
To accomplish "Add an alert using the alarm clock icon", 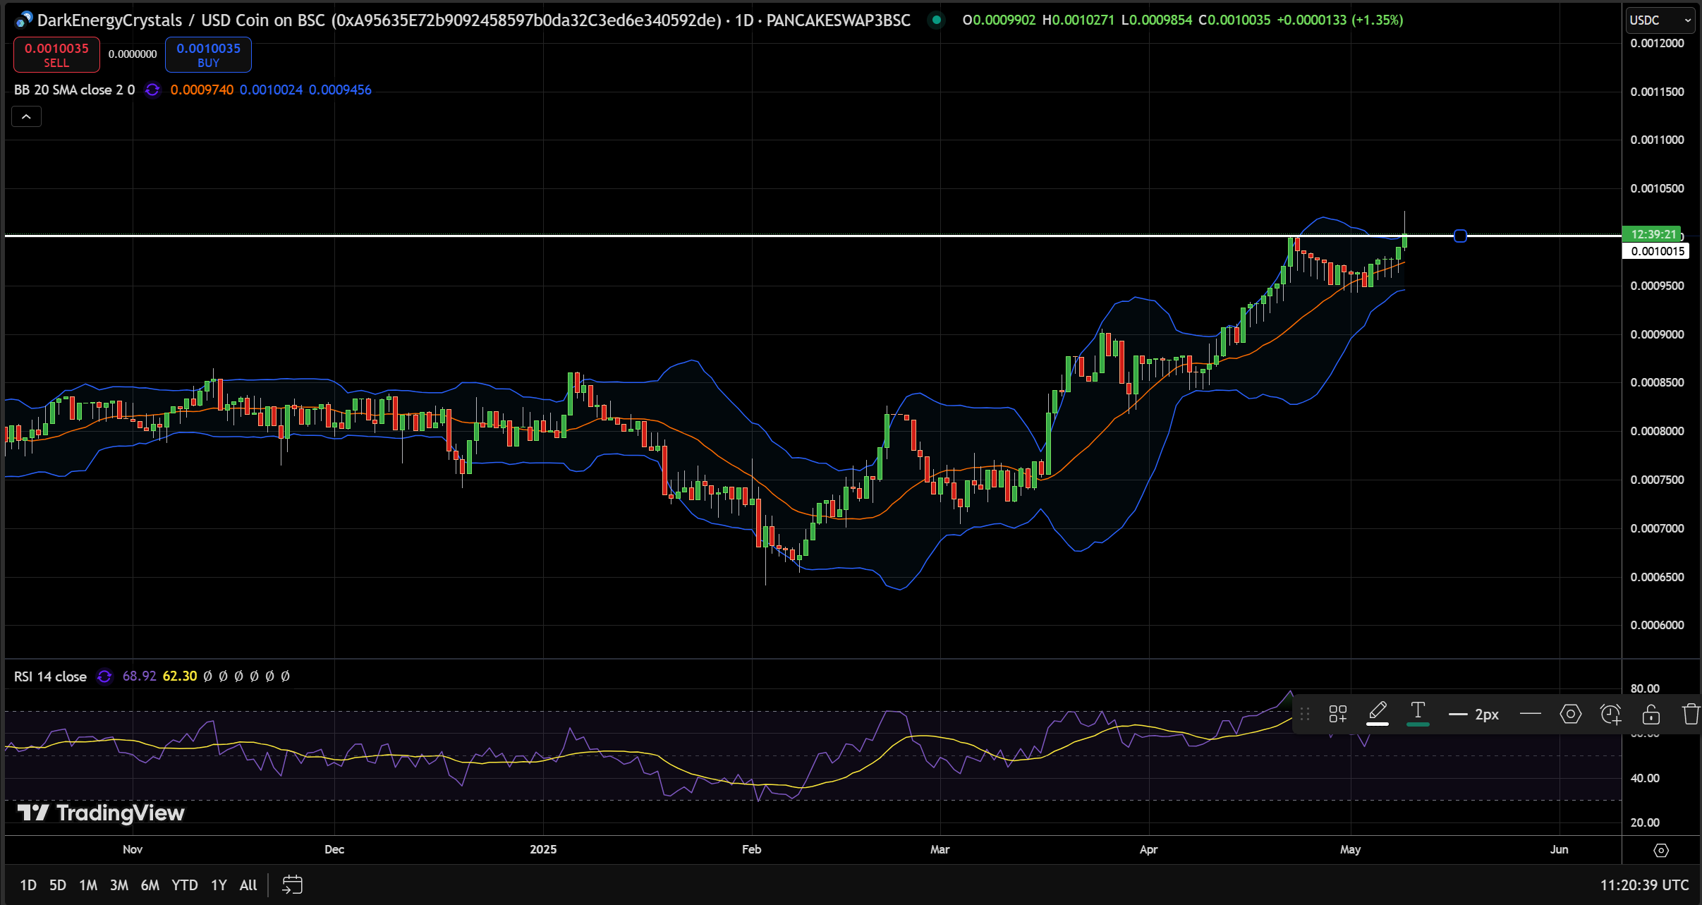I will [x=1611, y=714].
